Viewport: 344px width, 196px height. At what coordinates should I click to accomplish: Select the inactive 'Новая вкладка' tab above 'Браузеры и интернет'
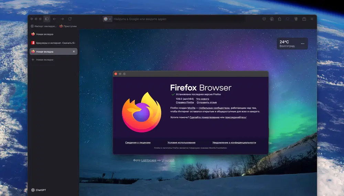(x=54, y=34)
